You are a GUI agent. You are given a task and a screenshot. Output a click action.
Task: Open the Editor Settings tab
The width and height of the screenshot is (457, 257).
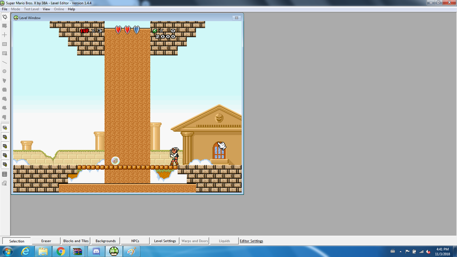coord(251,241)
